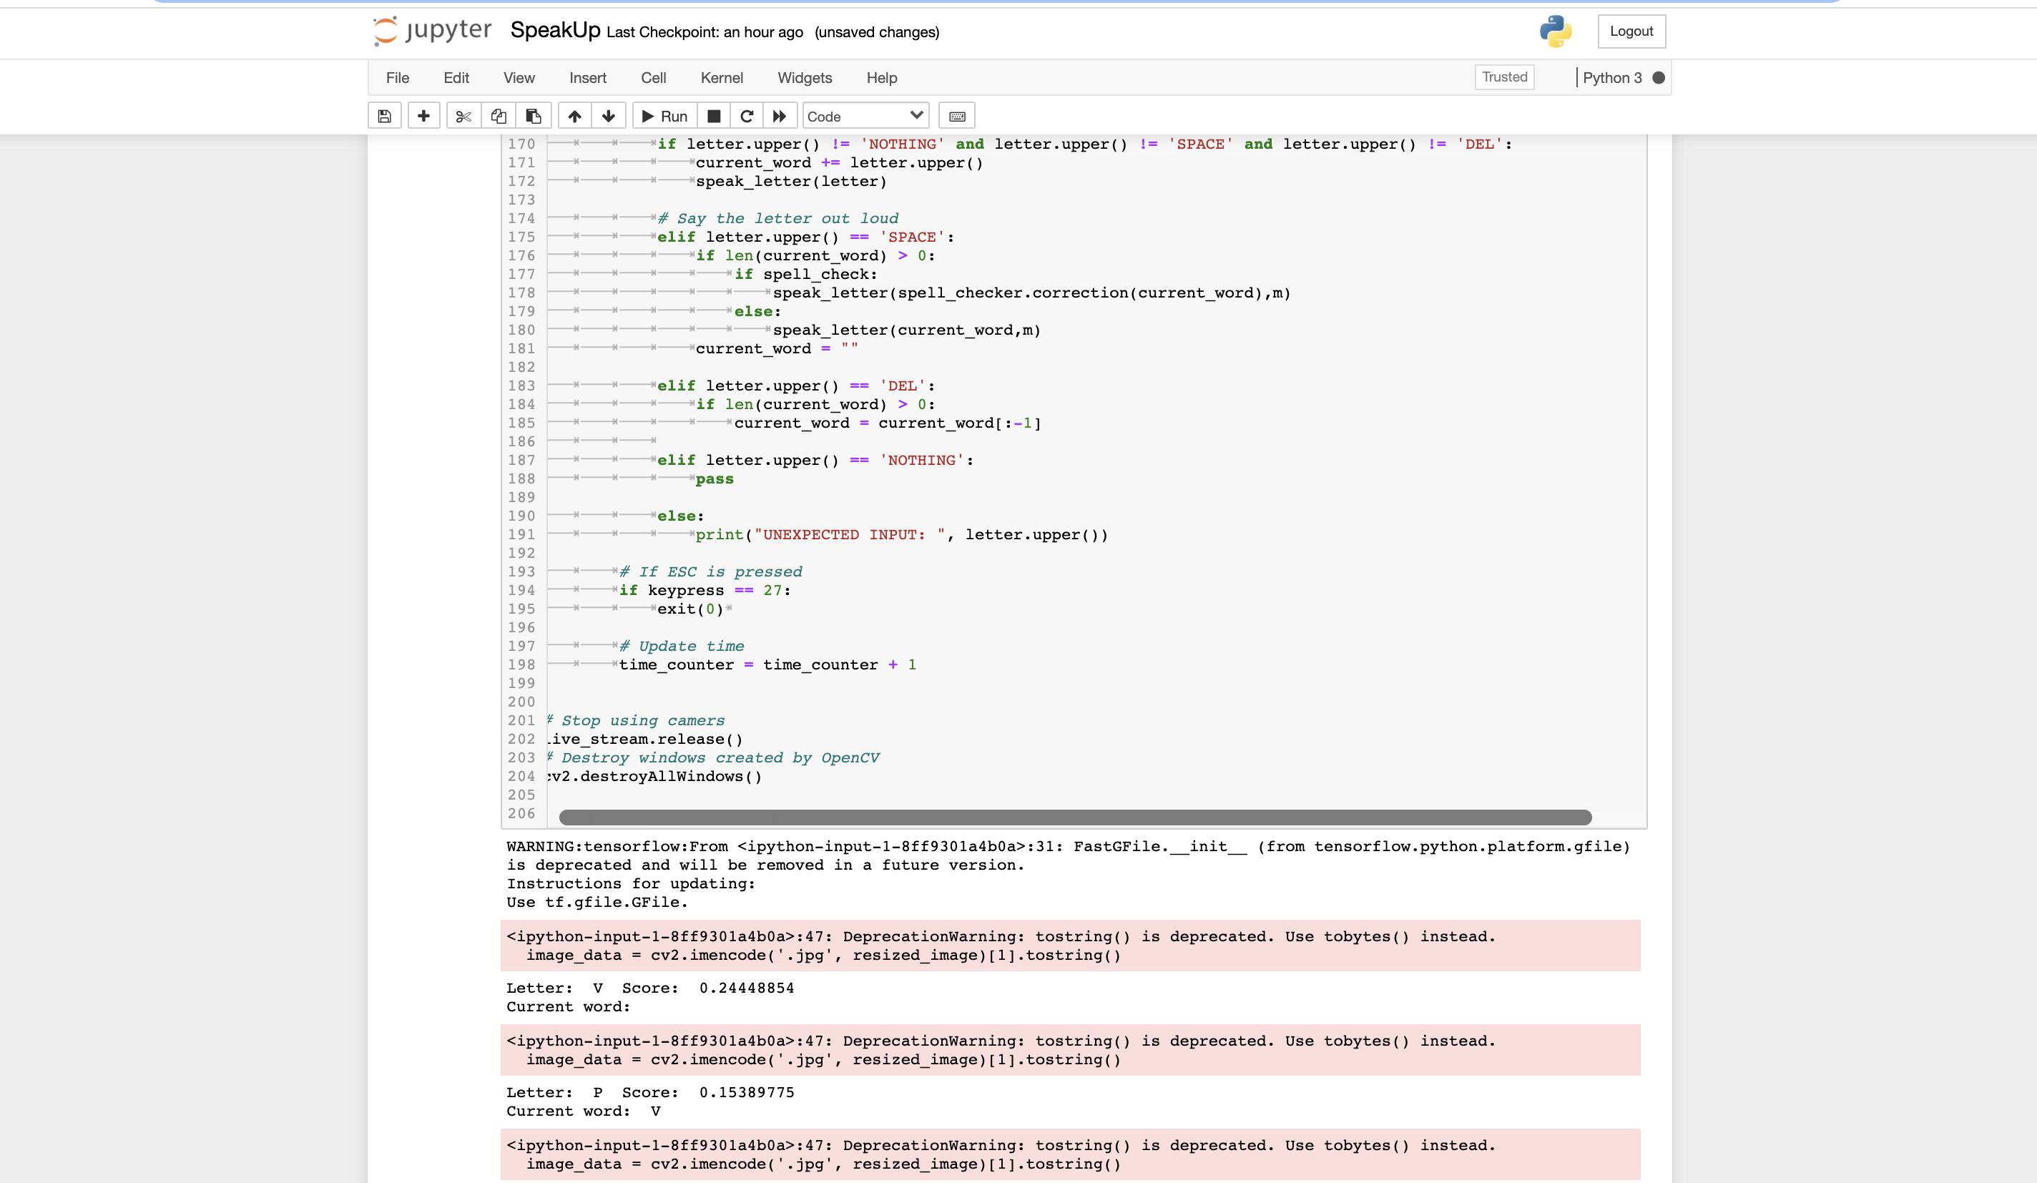Open the Widgets menu
The image size is (2037, 1183).
(805, 77)
